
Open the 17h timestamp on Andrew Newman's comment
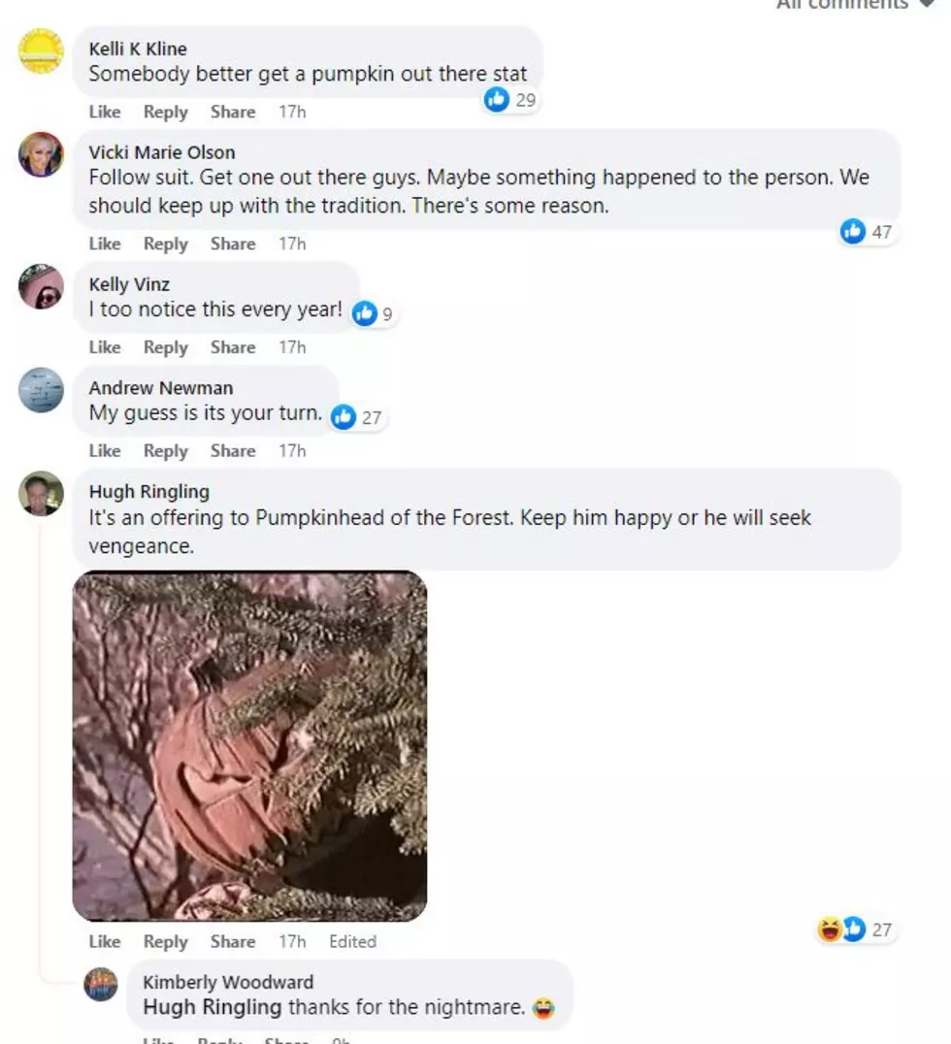click(x=292, y=451)
